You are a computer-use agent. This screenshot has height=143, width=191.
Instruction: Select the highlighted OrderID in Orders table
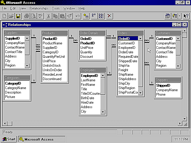(128, 39)
